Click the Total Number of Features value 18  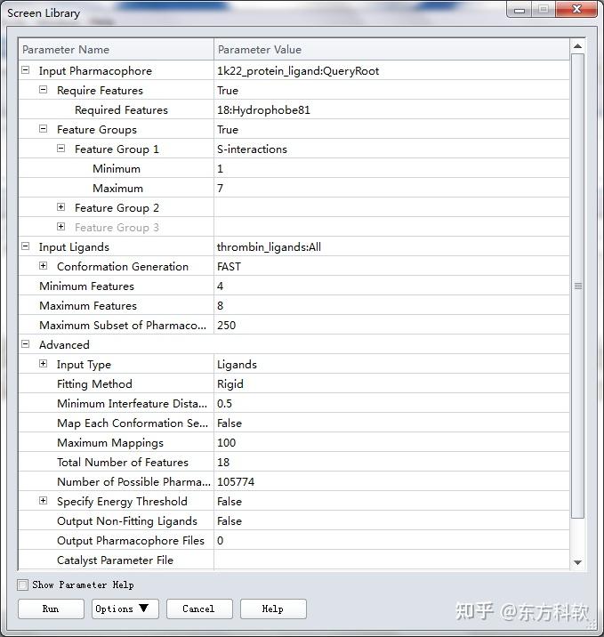tap(223, 462)
